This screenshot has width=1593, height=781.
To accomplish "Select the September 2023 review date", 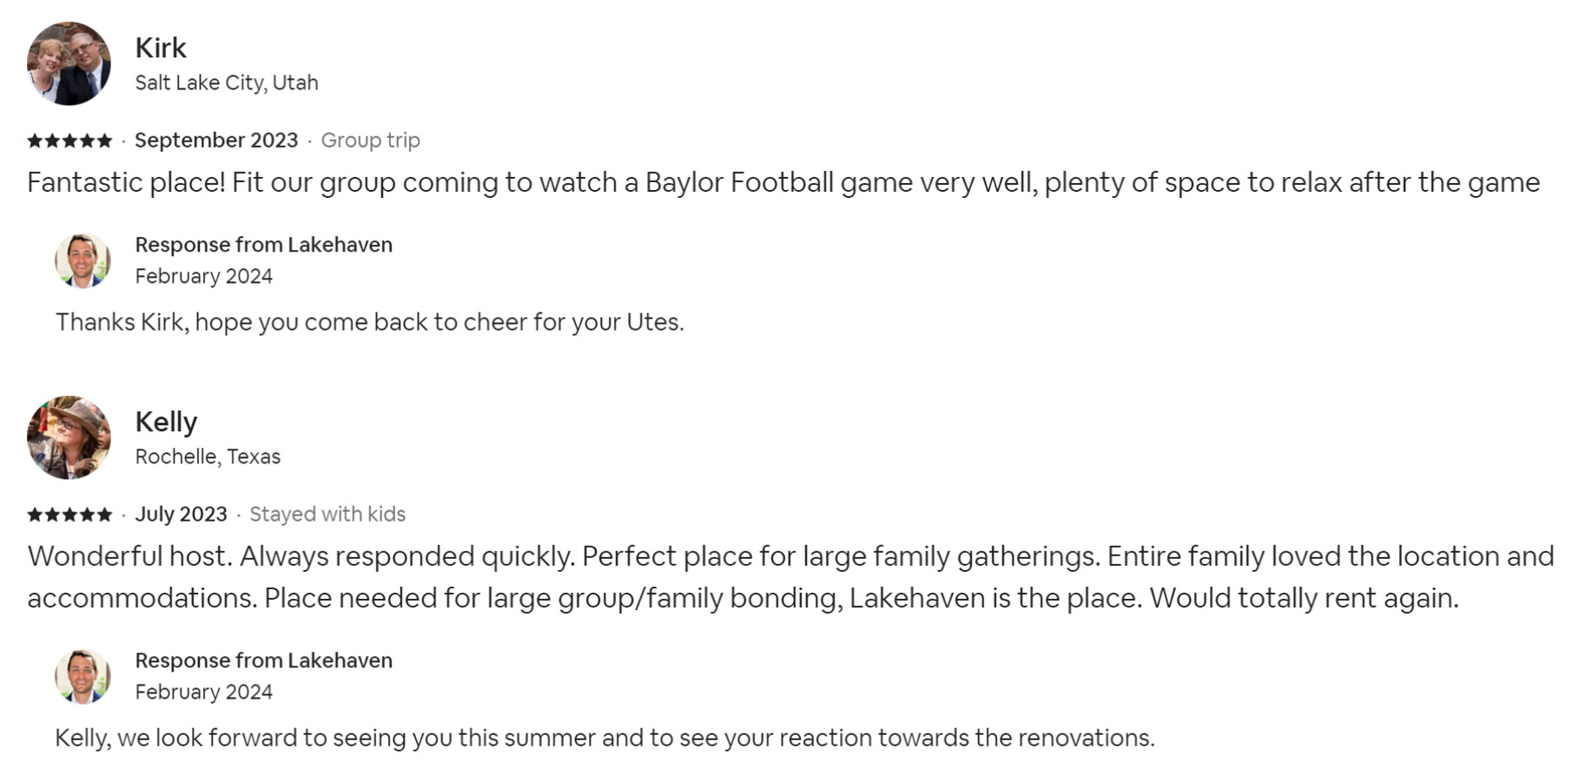I will (216, 141).
